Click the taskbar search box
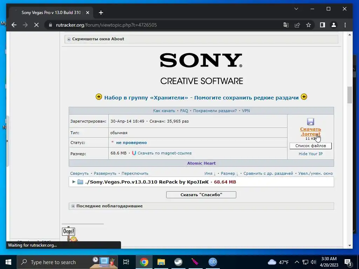The width and height of the screenshot is (359, 269). [x=67, y=262]
